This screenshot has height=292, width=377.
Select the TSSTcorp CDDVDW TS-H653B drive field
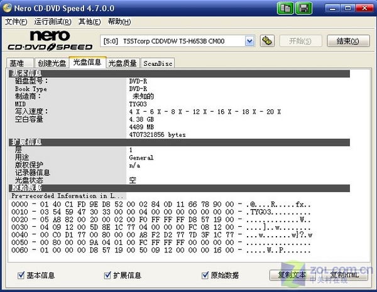pos(177,41)
